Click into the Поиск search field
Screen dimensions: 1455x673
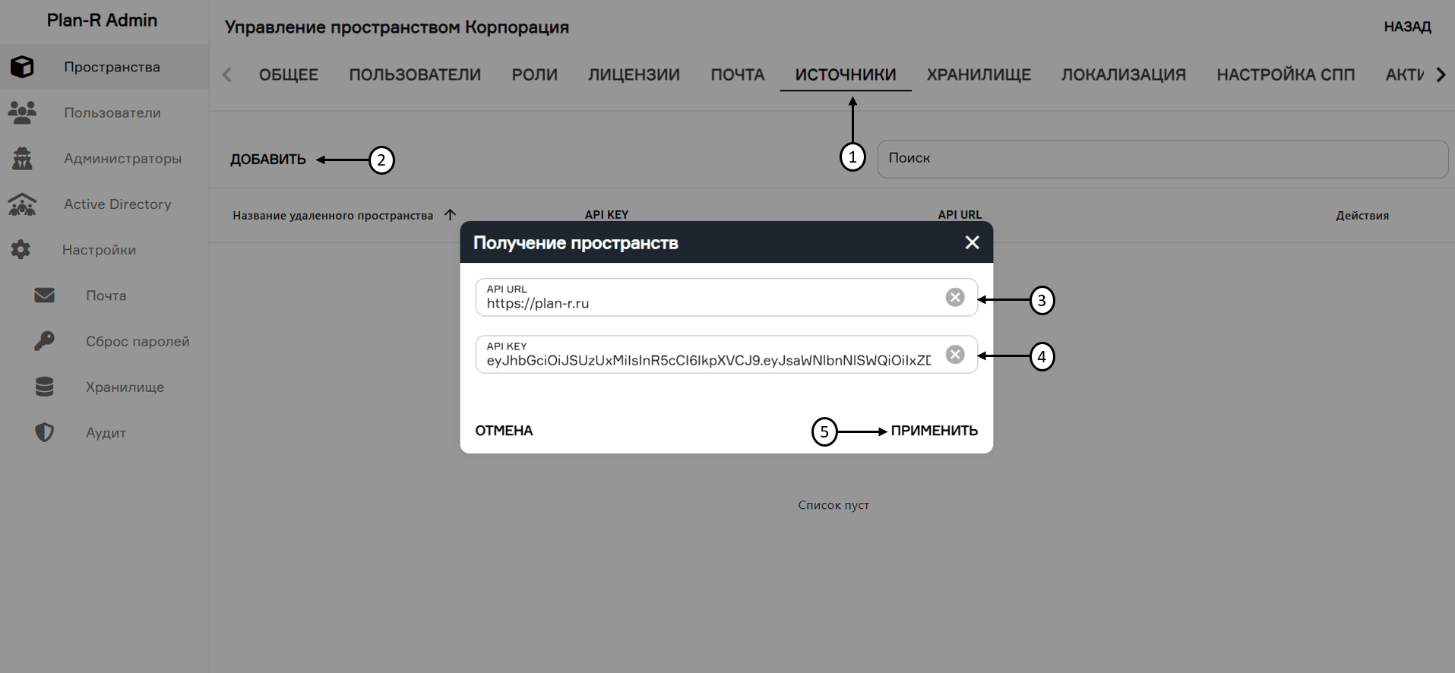pos(1162,159)
